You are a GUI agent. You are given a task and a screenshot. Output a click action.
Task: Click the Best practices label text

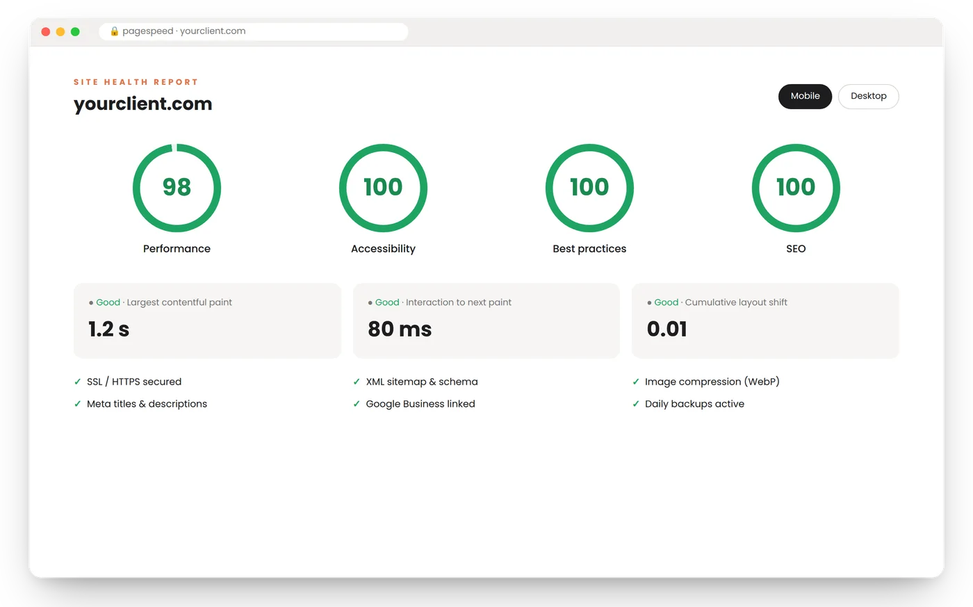pyautogui.click(x=589, y=249)
